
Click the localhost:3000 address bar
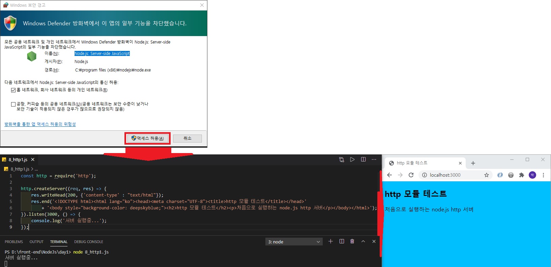click(x=455, y=175)
